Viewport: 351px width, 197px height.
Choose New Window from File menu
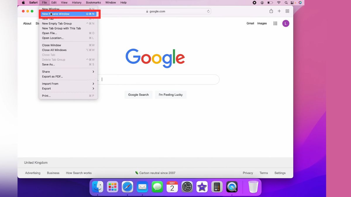point(68,9)
